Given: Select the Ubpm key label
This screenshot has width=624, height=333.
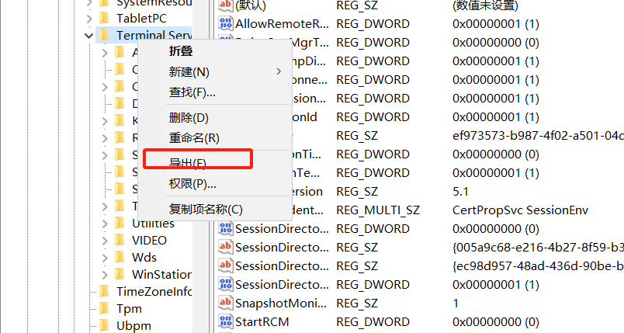Looking at the screenshot, I should point(133,326).
